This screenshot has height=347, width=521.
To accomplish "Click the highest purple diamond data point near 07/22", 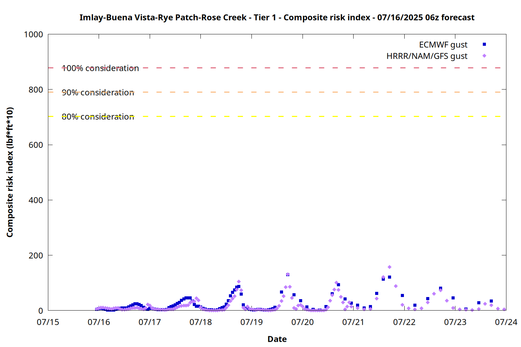I will point(389,267).
